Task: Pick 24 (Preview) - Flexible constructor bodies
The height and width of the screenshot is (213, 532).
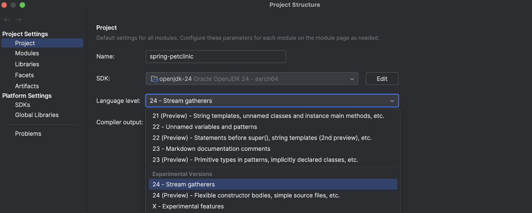Action: click(x=246, y=195)
